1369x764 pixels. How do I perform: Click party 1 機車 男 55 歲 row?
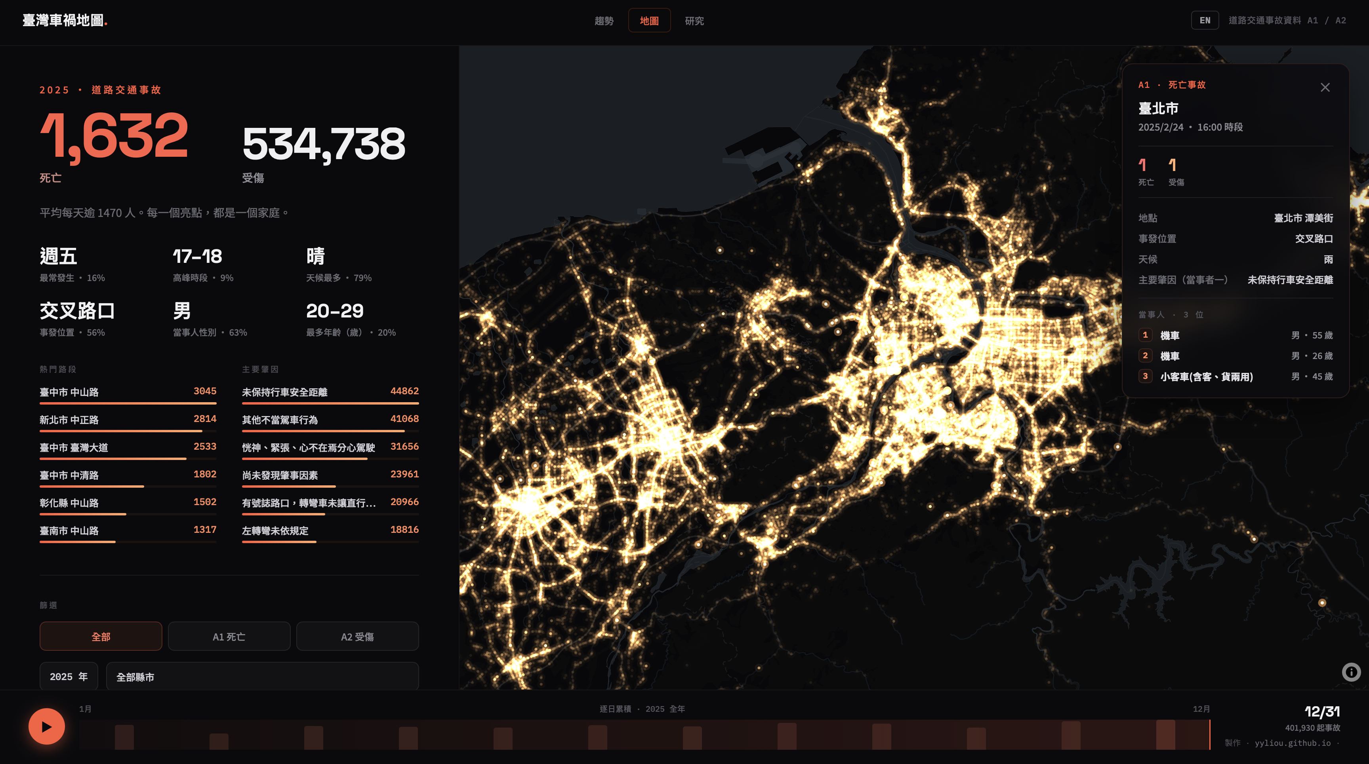click(x=1236, y=335)
